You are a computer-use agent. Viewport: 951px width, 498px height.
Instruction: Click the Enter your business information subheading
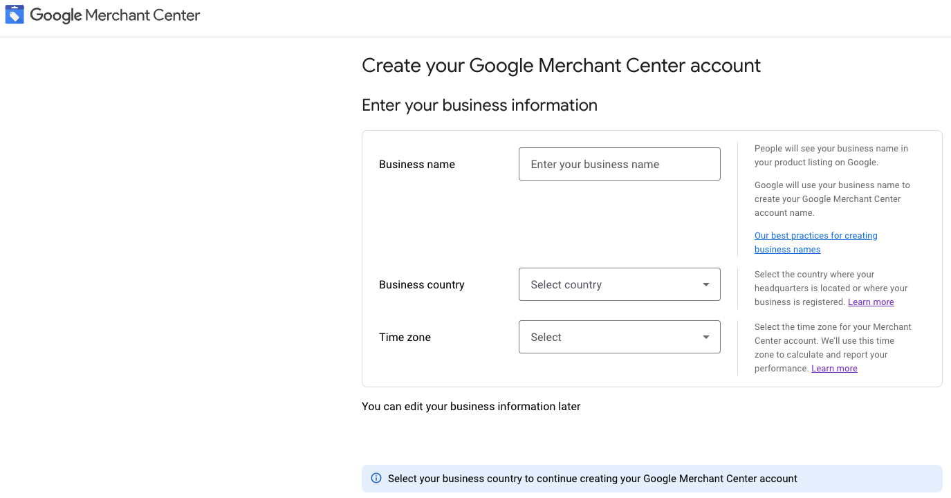(479, 105)
